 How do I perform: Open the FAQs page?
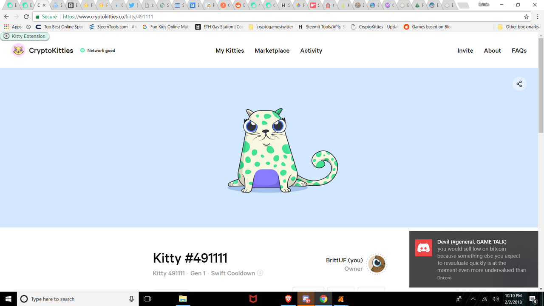519,51
